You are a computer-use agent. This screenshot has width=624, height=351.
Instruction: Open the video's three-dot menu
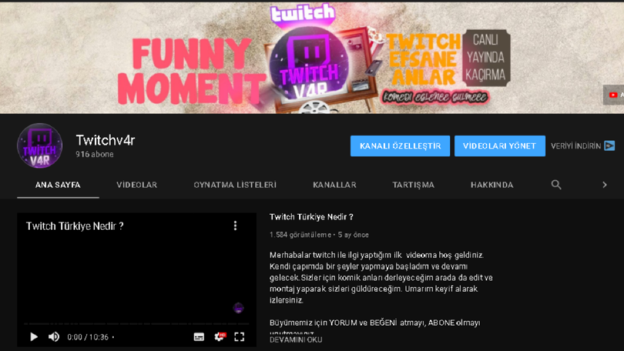[235, 226]
